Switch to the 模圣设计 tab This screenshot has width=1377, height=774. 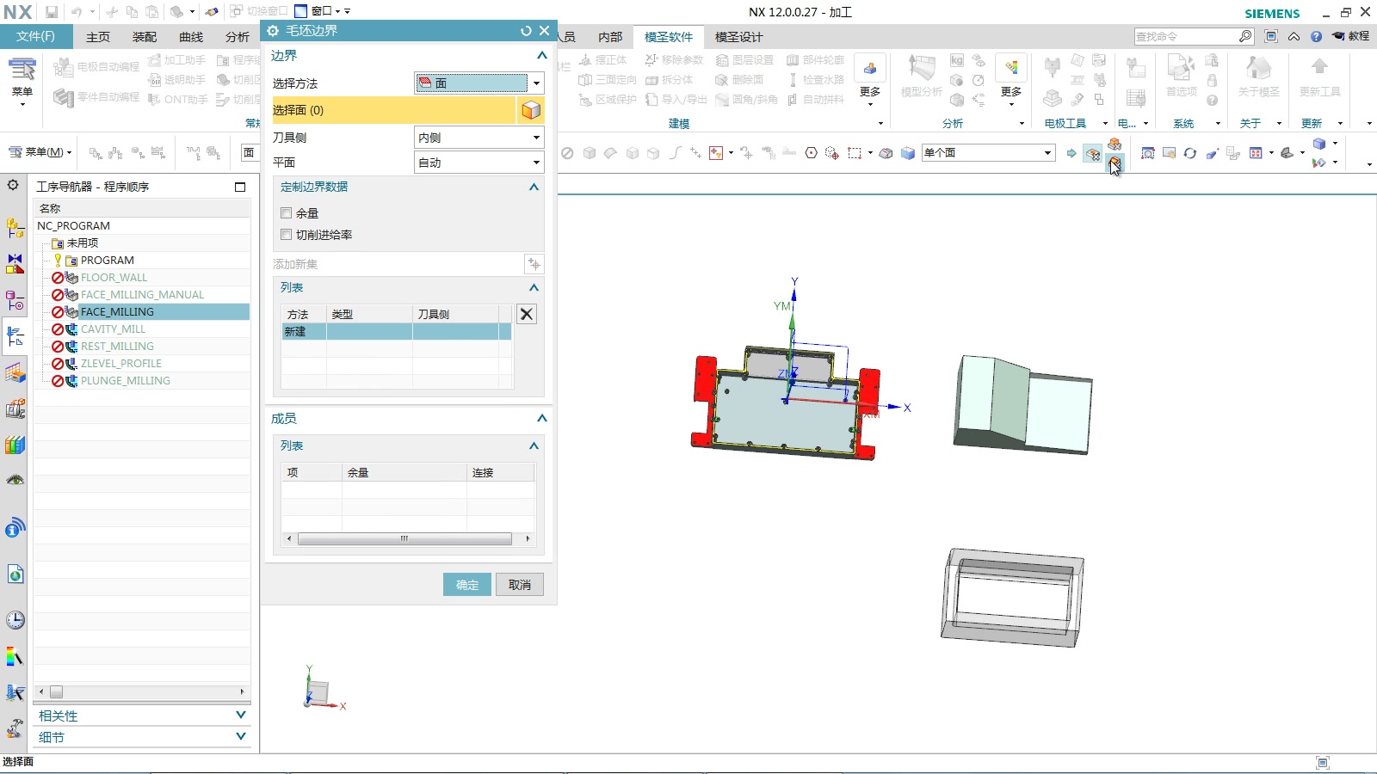[738, 37]
